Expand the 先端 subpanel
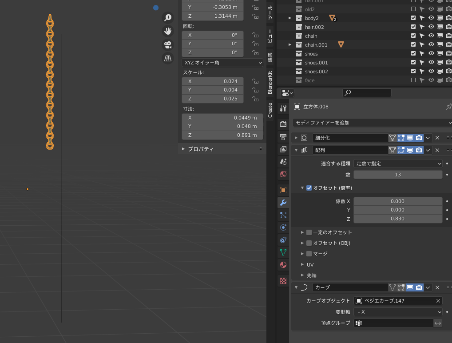Screen dimensions: 452x343 click(302, 275)
